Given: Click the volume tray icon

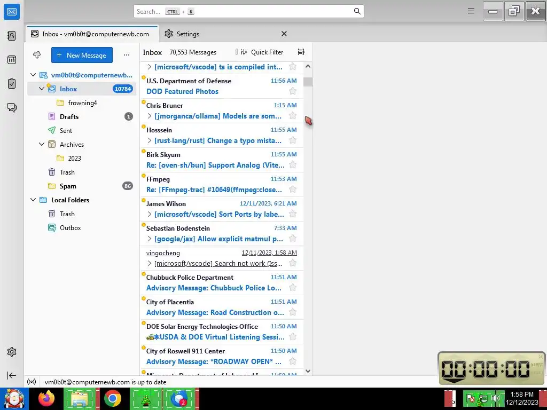Looking at the screenshot, I should click(x=495, y=398).
